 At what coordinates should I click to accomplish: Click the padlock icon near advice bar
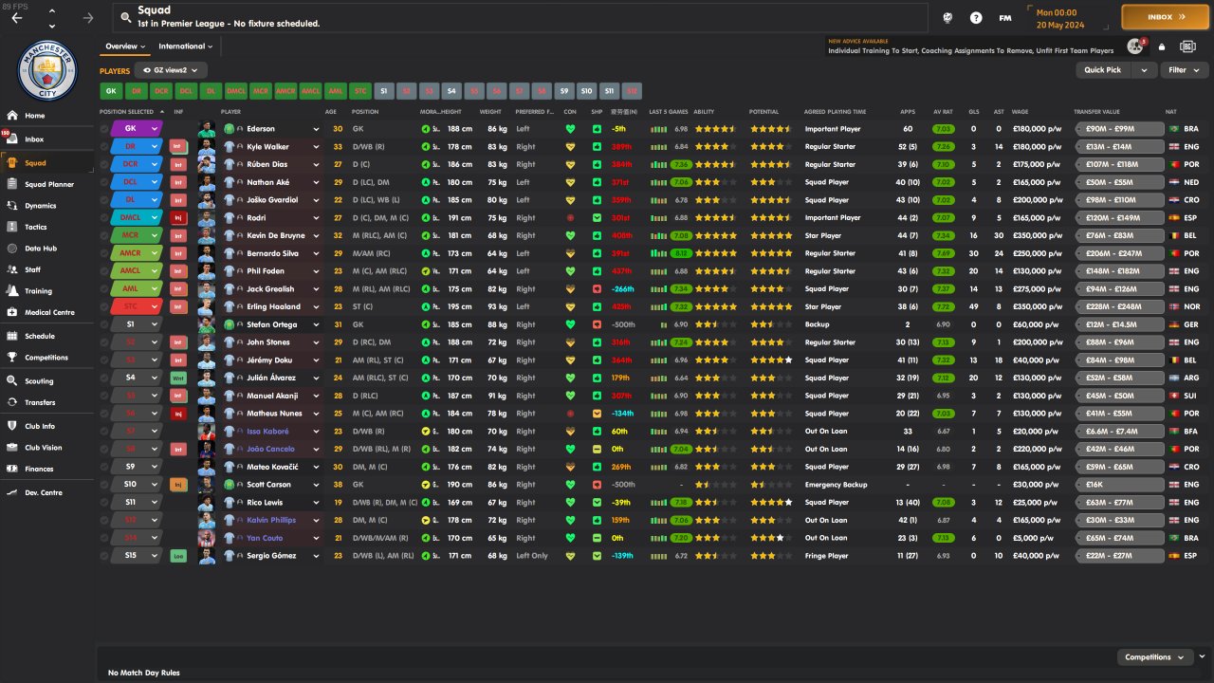point(1162,46)
